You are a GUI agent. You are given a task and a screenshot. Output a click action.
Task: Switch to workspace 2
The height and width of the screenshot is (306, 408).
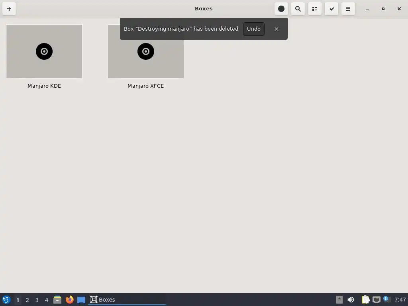(x=27, y=300)
